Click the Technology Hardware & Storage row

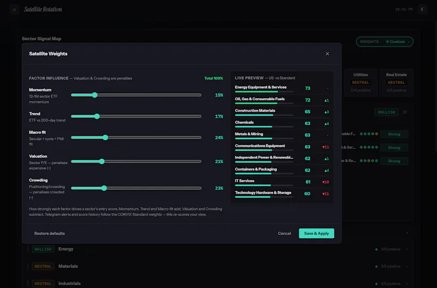point(282,194)
